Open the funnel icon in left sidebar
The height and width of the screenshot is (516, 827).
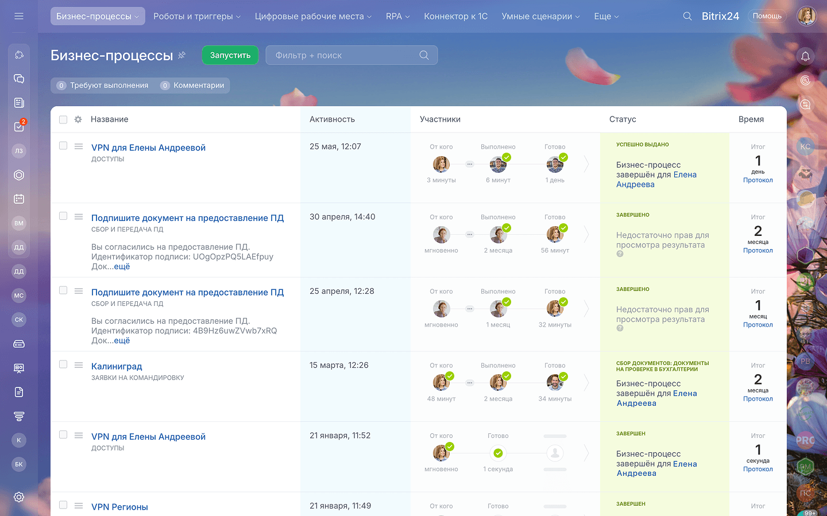coord(19,416)
